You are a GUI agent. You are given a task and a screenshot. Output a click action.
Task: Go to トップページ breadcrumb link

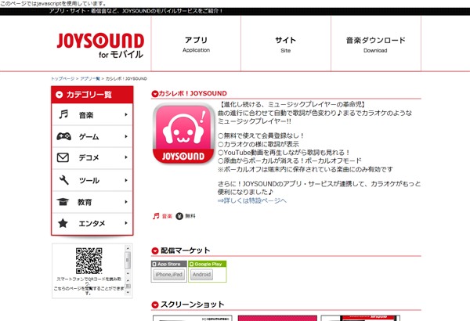click(63, 78)
